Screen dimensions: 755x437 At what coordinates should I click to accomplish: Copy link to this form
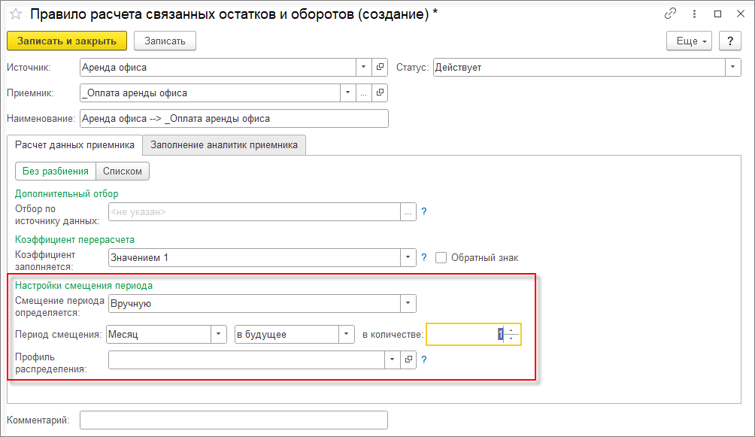tap(670, 14)
